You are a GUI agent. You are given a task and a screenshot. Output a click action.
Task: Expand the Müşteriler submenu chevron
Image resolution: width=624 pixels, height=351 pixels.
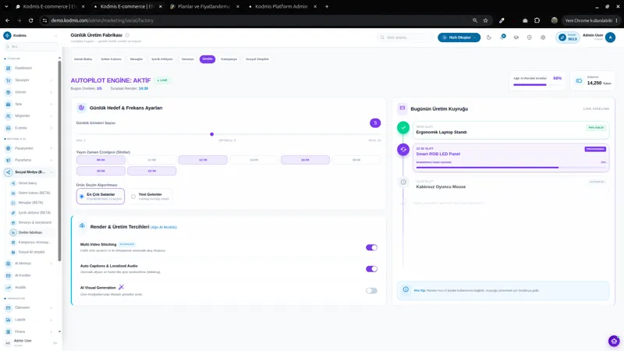[51, 115]
